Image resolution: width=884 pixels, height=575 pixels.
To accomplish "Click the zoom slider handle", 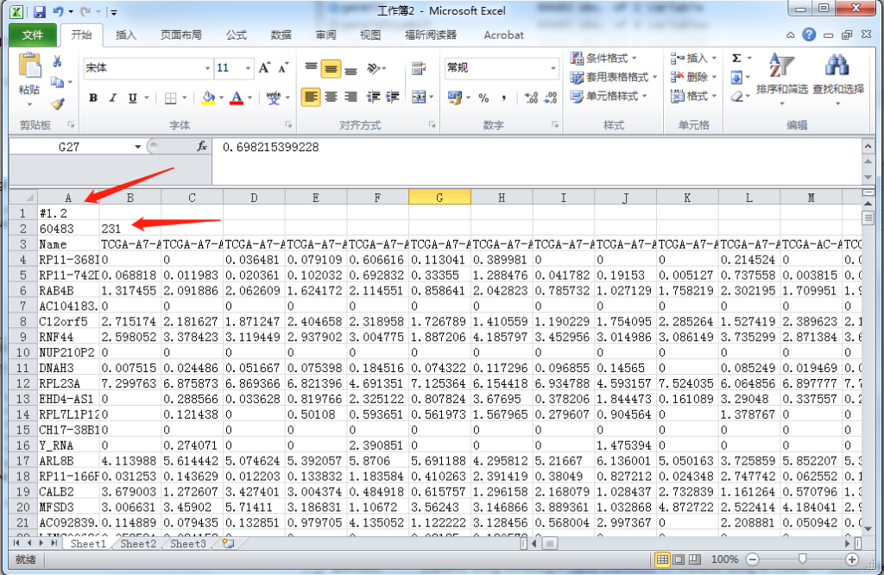I will pos(802,559).
